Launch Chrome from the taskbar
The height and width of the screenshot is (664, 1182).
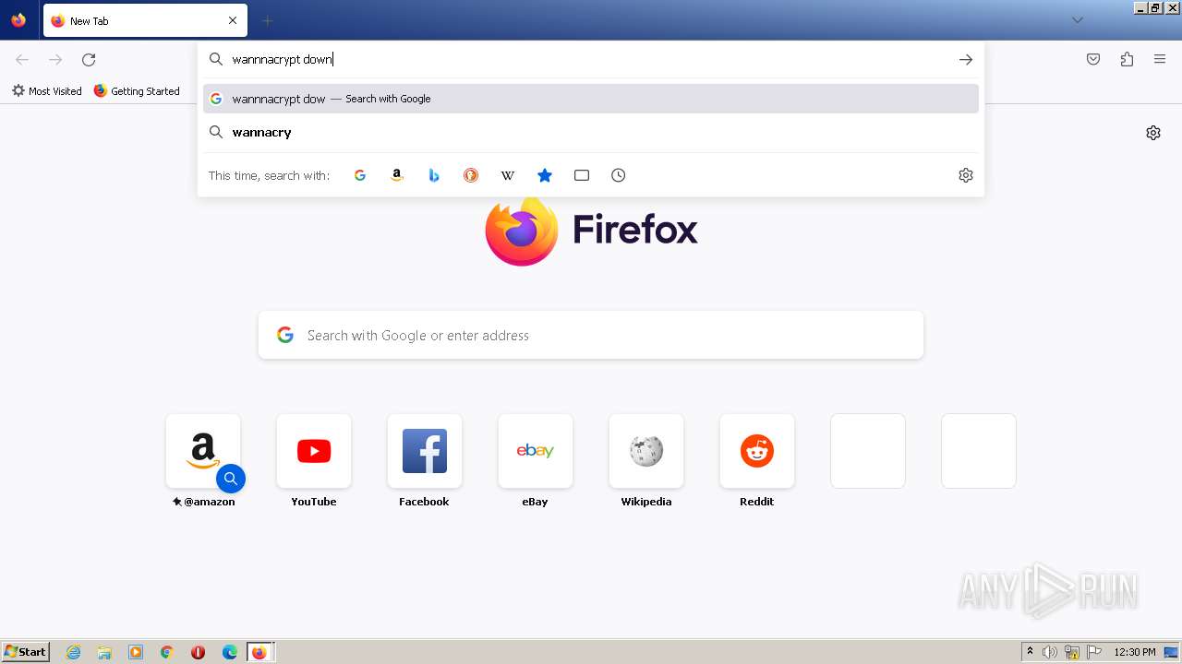[167, 652]
